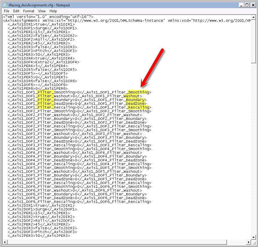Click the _Axis1DOF2 Roll line

[41, 39]
